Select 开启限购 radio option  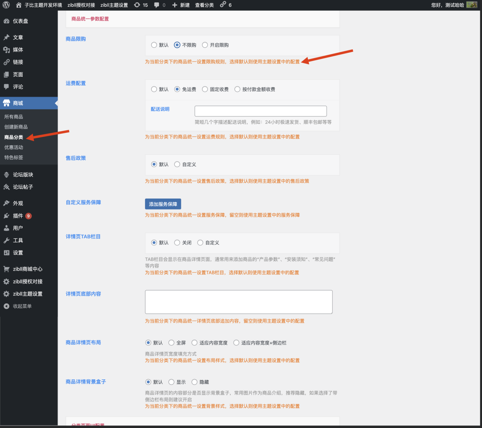point(205,45)
